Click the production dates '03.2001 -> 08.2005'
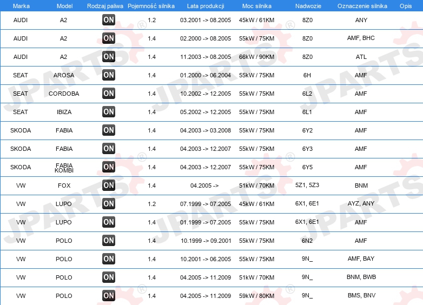 click(x=206, y=20)
